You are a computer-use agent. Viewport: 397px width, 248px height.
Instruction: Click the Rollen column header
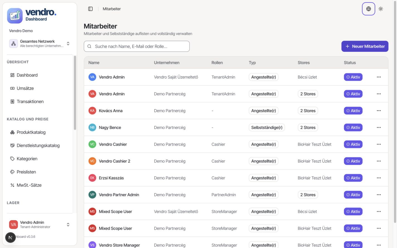[217, 63]
